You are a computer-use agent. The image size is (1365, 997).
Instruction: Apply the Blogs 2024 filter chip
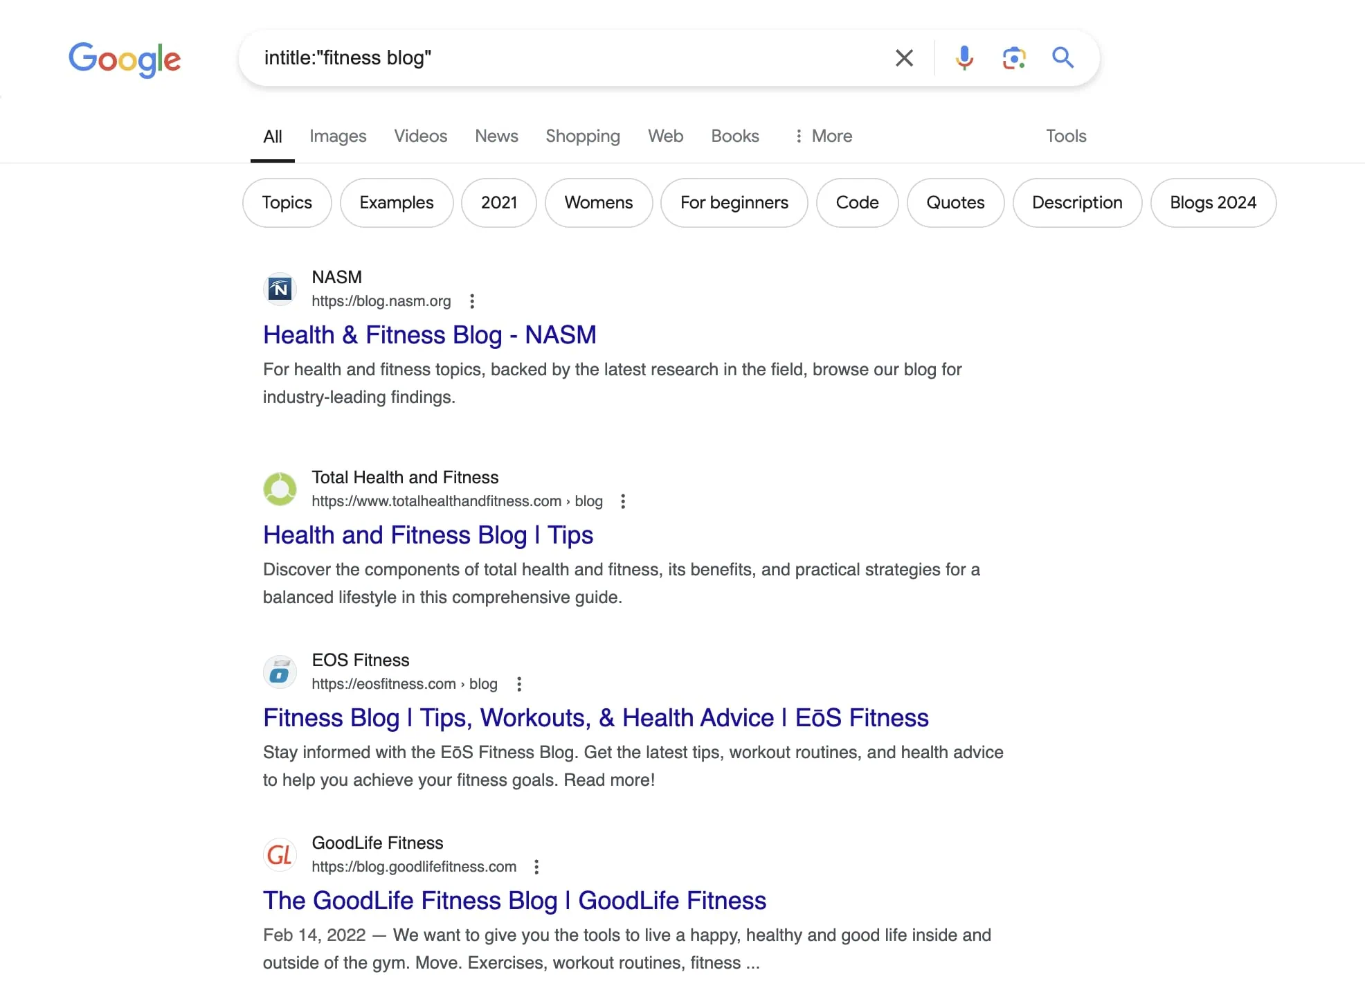1213,203
